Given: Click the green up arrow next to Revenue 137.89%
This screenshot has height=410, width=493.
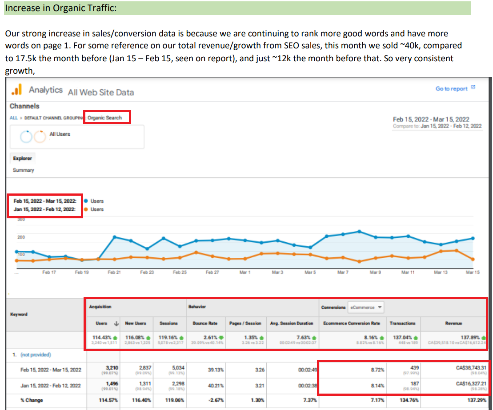Looking at the screenshot, I should [483, 338].
